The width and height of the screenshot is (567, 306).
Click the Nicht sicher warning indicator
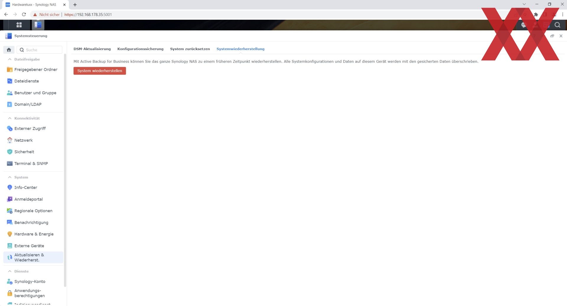click(x=46, y=14)
